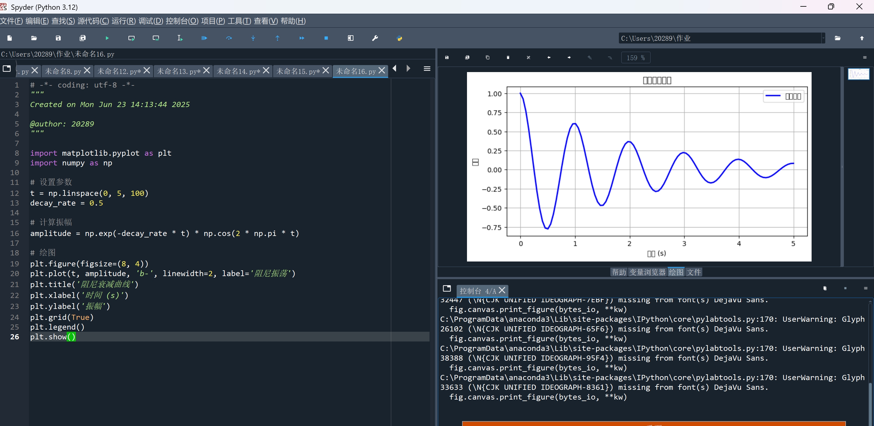Click the Debug file icon

pyautogui.click(x=204, y=38)
